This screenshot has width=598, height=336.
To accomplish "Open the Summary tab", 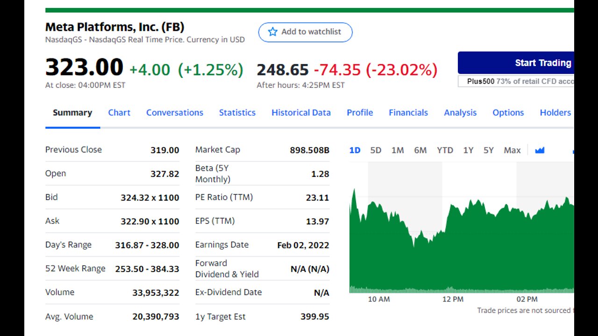I will coord(72,112).
